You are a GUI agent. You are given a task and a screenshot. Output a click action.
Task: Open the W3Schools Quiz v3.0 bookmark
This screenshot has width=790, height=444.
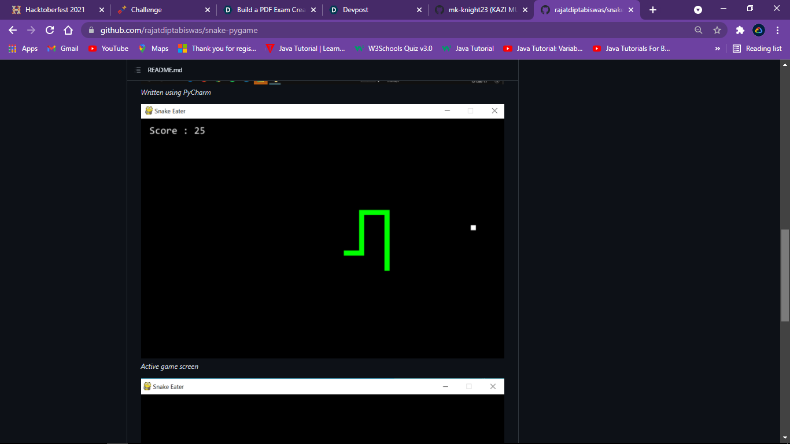tap(394, 49)
